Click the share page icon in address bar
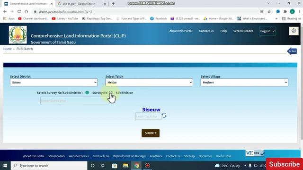303x170 pixels. coord(262,11)
